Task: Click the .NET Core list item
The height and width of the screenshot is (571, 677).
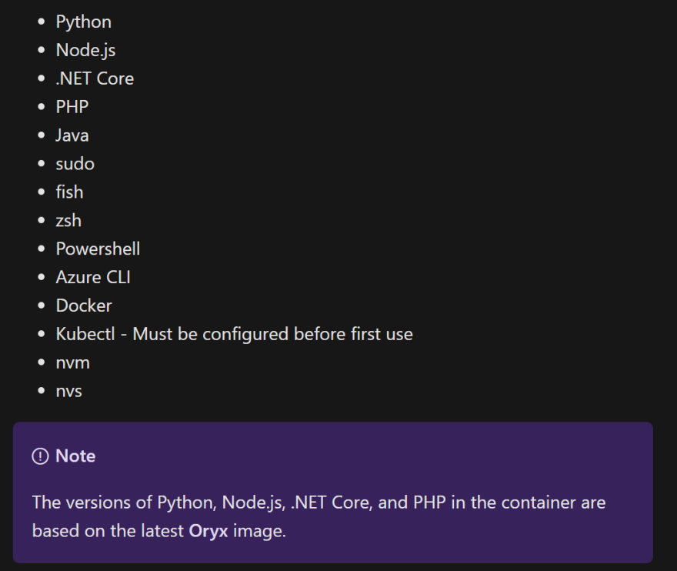Action: point(95,78)
